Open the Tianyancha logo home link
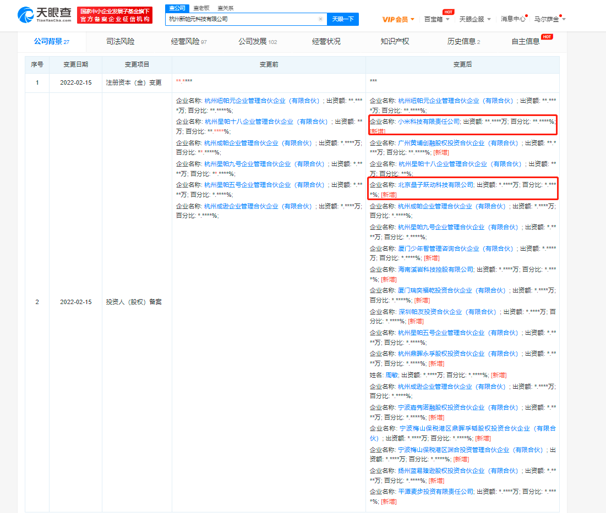 [x=45, y=15]
